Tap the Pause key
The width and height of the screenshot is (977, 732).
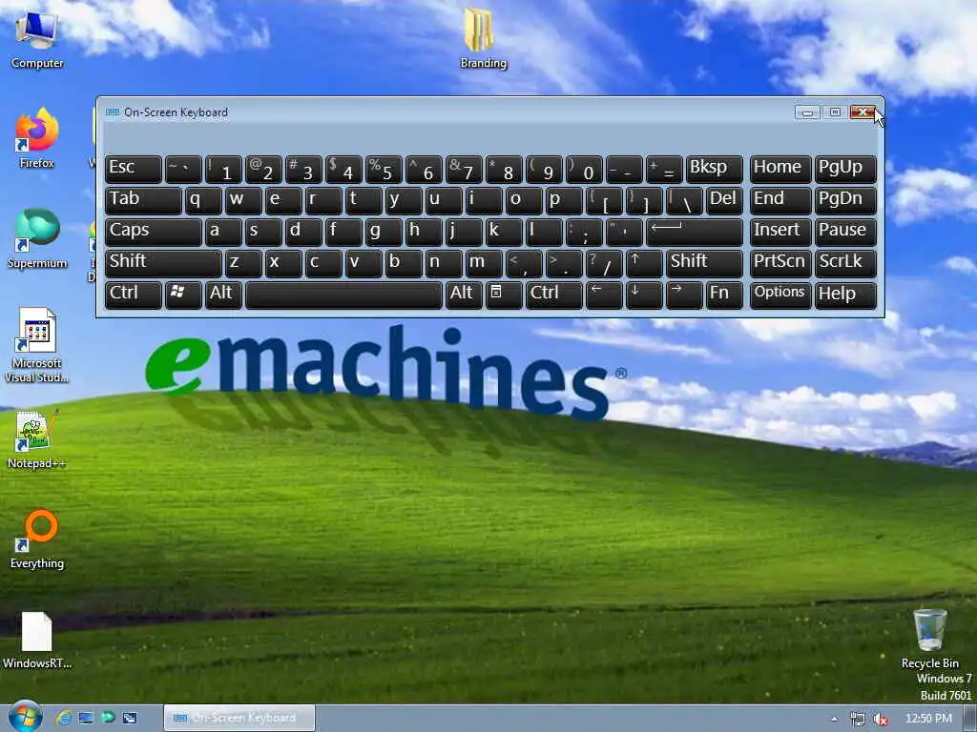coord(845,233)
